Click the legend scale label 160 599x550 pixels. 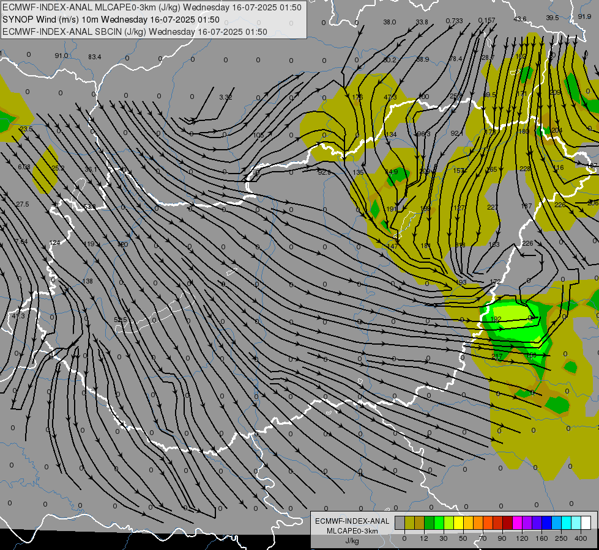[x=541, y=538]
